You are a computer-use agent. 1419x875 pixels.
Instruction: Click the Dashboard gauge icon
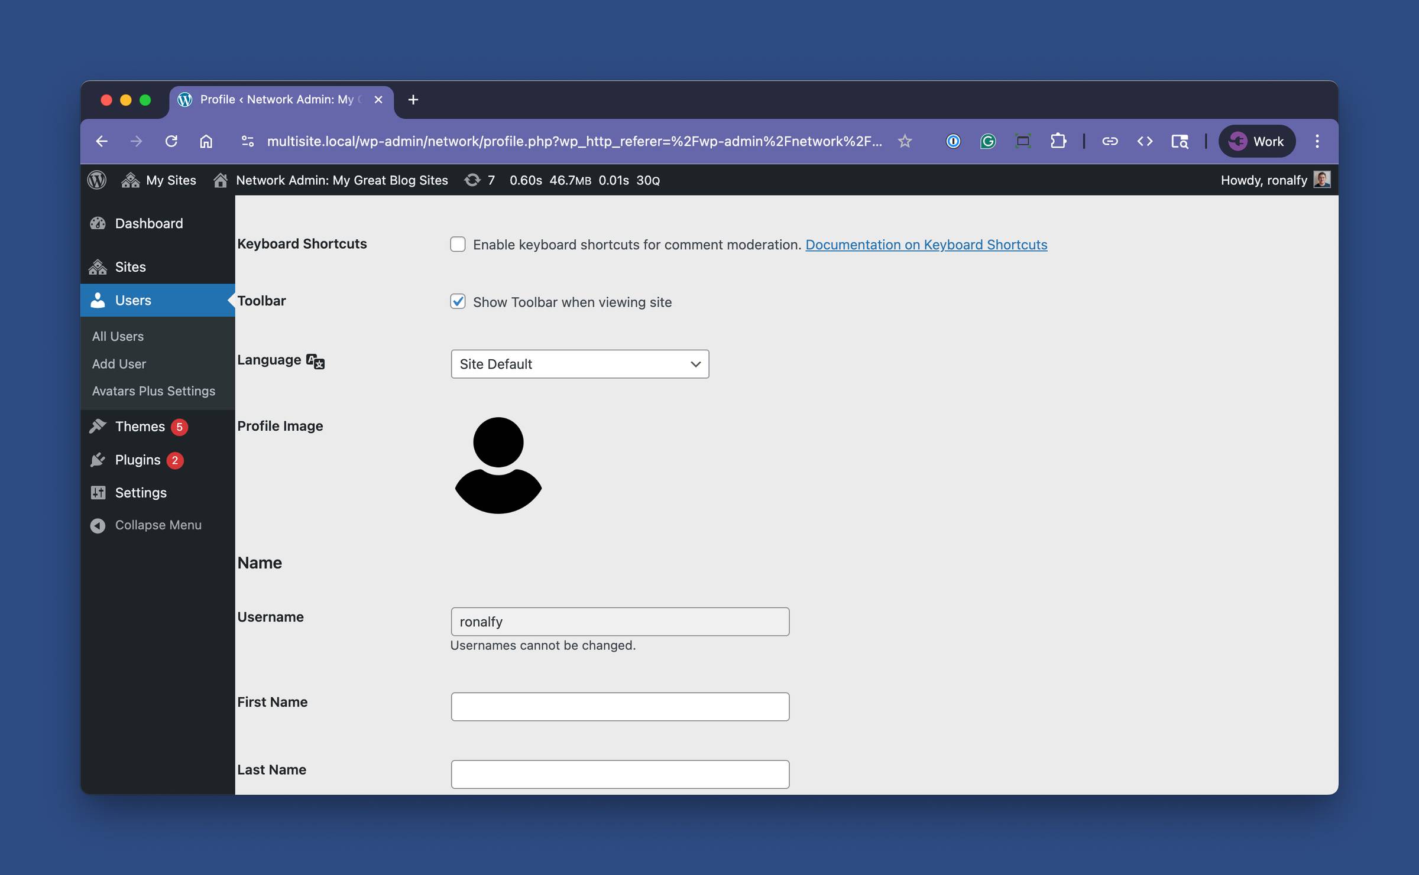tap(98, 223)
